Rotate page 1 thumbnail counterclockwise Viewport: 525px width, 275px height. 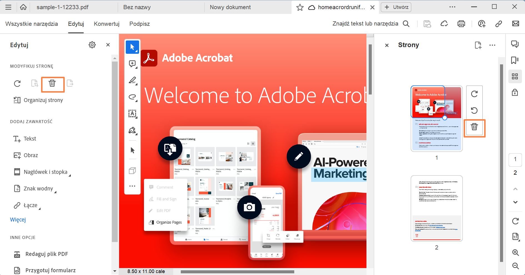tap(474, 111)
